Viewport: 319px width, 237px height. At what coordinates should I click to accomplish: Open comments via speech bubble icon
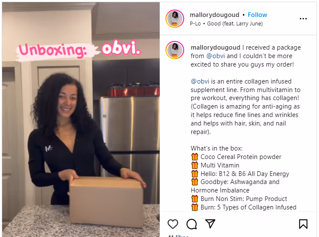pos(192,224)
